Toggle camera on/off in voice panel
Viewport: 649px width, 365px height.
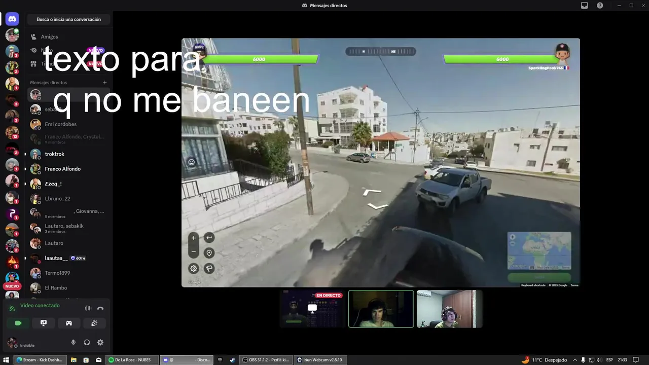(x=18, y=323)
